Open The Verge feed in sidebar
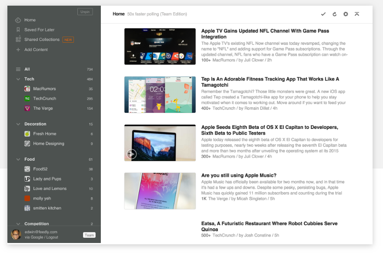383x253 pixels. [43, 108]
